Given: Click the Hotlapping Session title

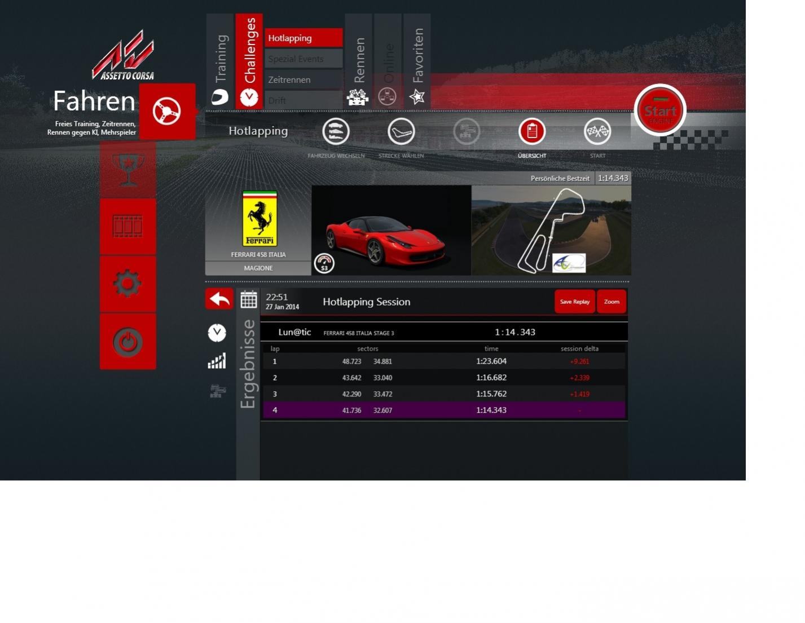Looking at the screenshot, I should 367,302.
